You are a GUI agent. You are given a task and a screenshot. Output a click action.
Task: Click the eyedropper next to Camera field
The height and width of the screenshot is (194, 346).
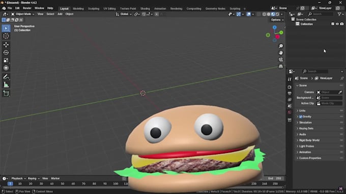click(x=340, y=92)
